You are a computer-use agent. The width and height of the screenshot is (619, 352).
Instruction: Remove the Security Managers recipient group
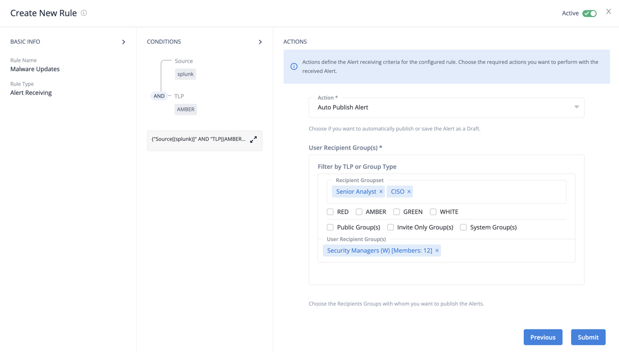coord(437,250)
